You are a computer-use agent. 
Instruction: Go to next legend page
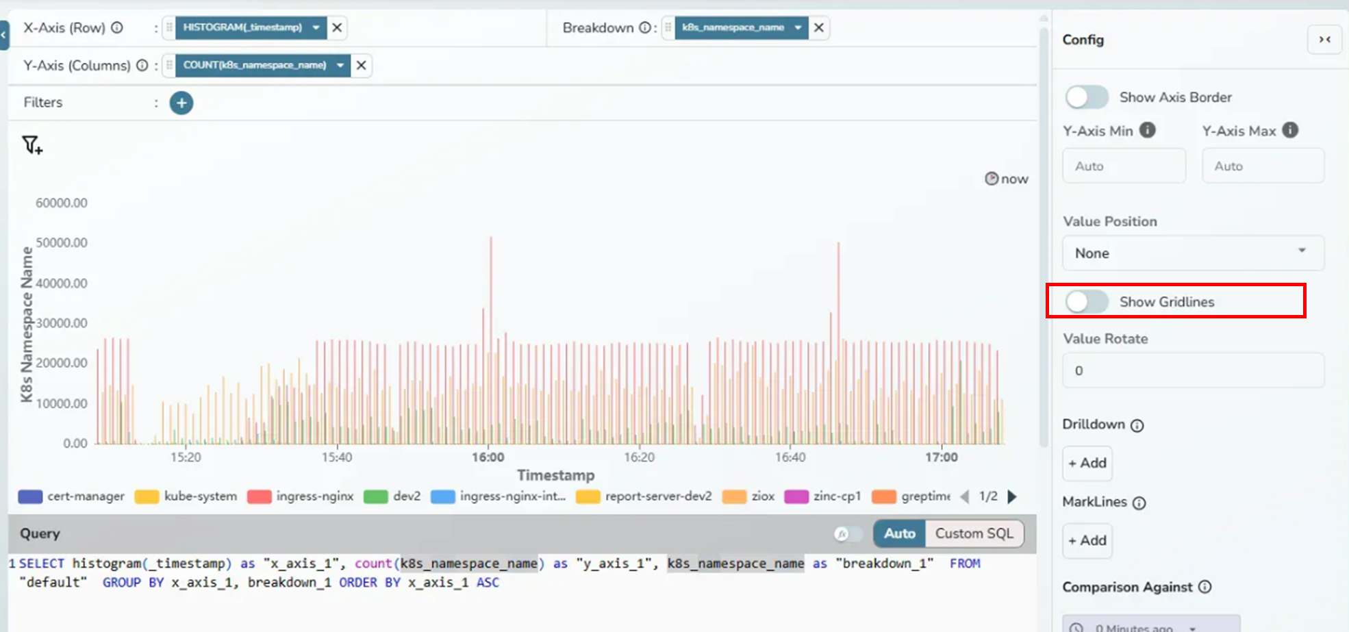(1012, 496)
